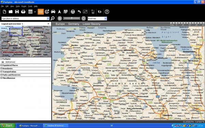Viewport: 205px width, 128px height.
Task: Open the Road map style dropdown
Action: tap(105, 18)
